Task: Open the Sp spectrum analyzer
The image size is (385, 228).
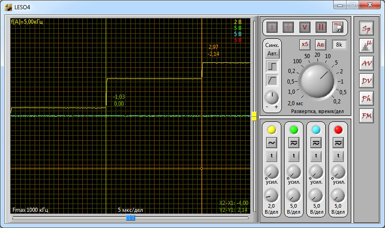Action: (366, 29)
